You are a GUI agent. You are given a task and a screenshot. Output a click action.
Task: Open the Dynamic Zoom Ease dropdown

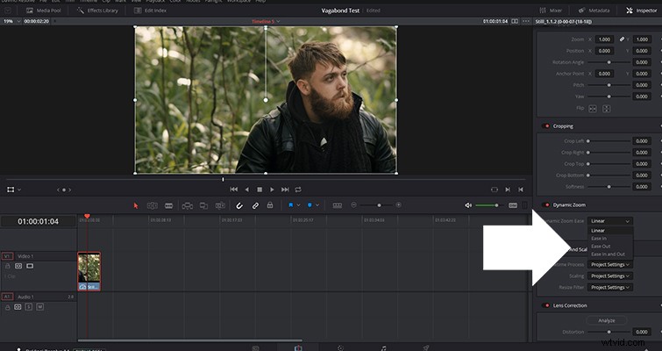click(610, 221)
